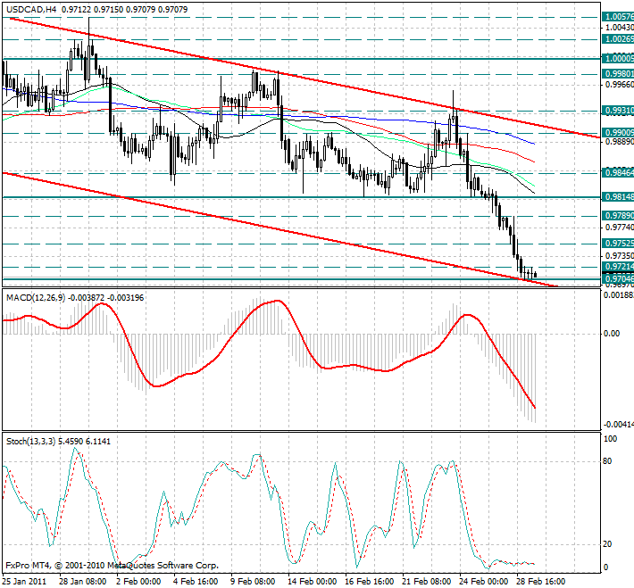Select the 0.9704 price level label
Viewport: 634px width, 588px height.
coord(618,279)
